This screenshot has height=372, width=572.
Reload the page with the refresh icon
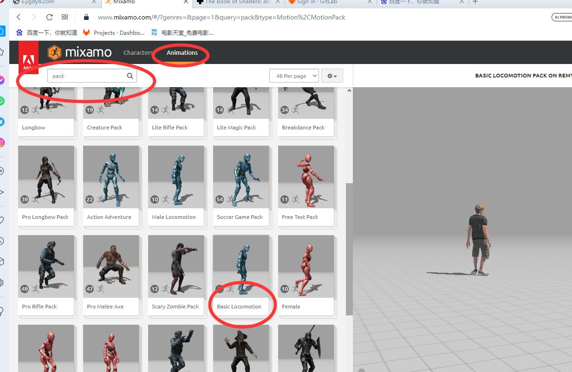49,17
